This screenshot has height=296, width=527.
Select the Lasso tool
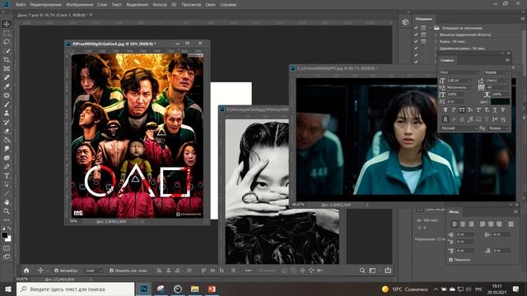click(7, 42)
